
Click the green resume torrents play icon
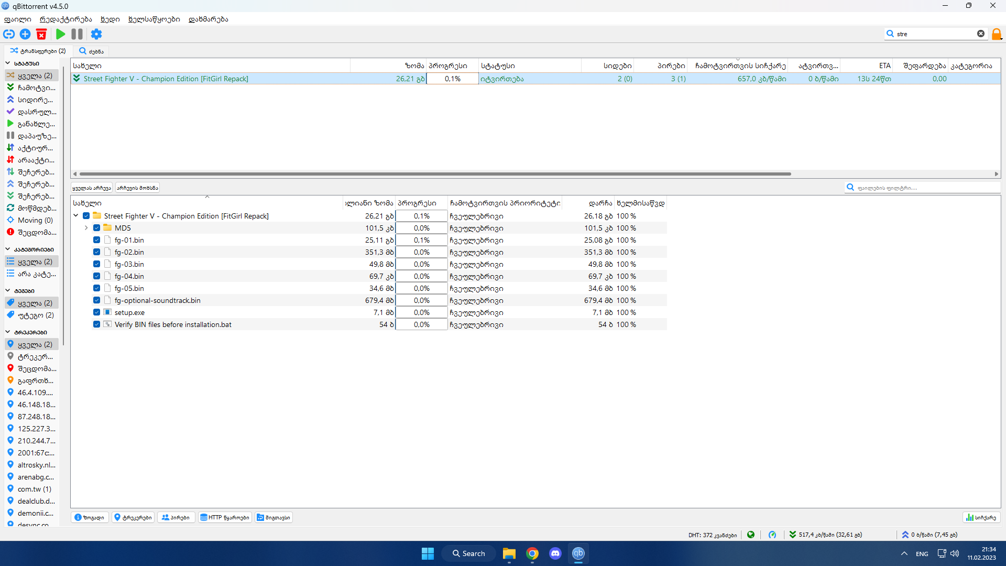point(61,34)
